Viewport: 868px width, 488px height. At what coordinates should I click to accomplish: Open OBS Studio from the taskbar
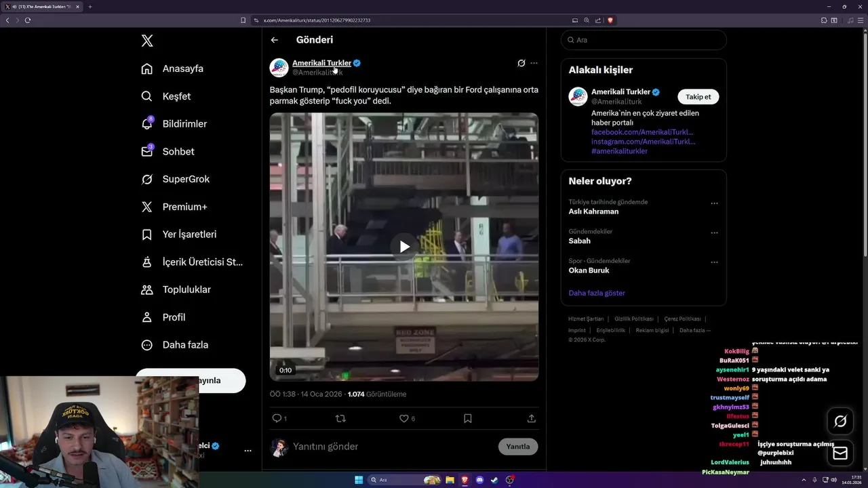tap(510, 480)
